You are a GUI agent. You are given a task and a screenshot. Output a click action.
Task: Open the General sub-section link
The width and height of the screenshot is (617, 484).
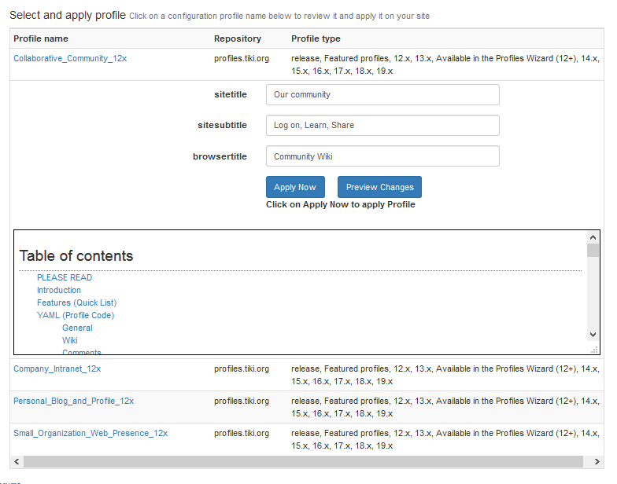tap(77, 328)
